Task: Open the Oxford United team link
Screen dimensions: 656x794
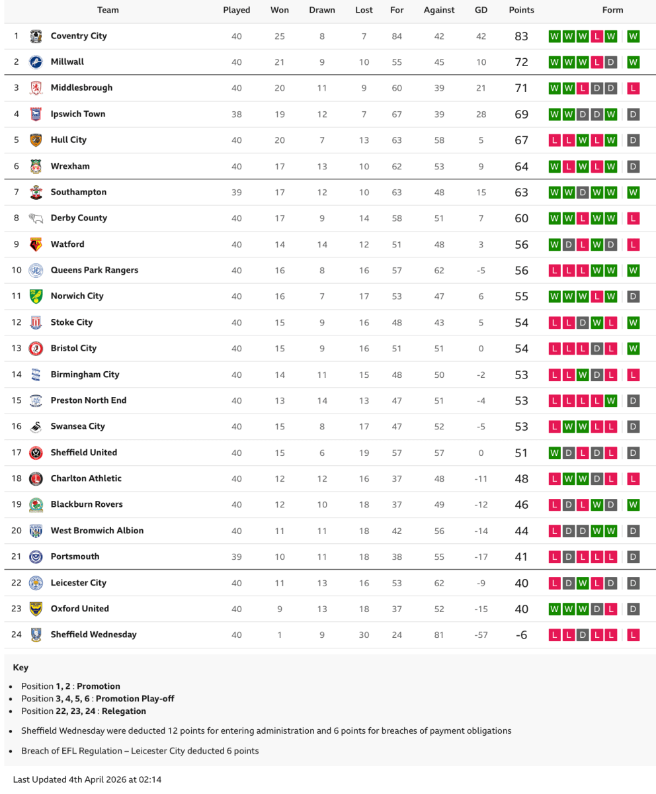Action: 79,609
